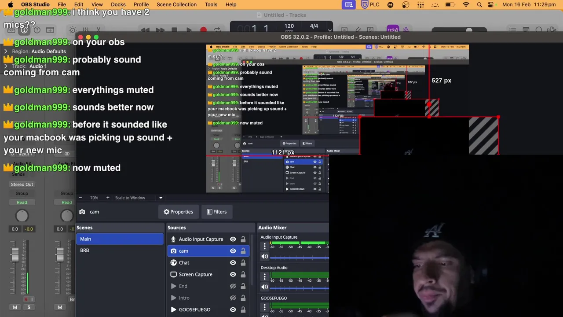Image resolution: width=563 pixels, height=317 pixels.
Task: Open macOS Control Center icon
Action: click(491, 4)
